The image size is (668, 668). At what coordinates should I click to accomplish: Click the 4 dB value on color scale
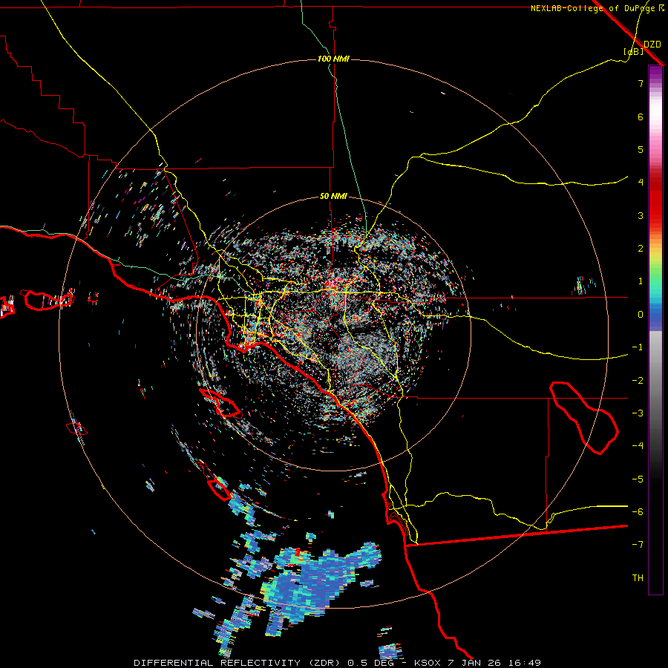[x=641, y=183]
